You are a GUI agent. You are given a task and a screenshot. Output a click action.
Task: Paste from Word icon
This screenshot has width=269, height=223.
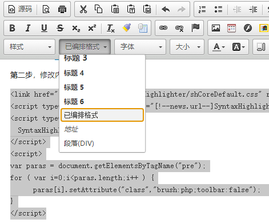pos(147,9)
